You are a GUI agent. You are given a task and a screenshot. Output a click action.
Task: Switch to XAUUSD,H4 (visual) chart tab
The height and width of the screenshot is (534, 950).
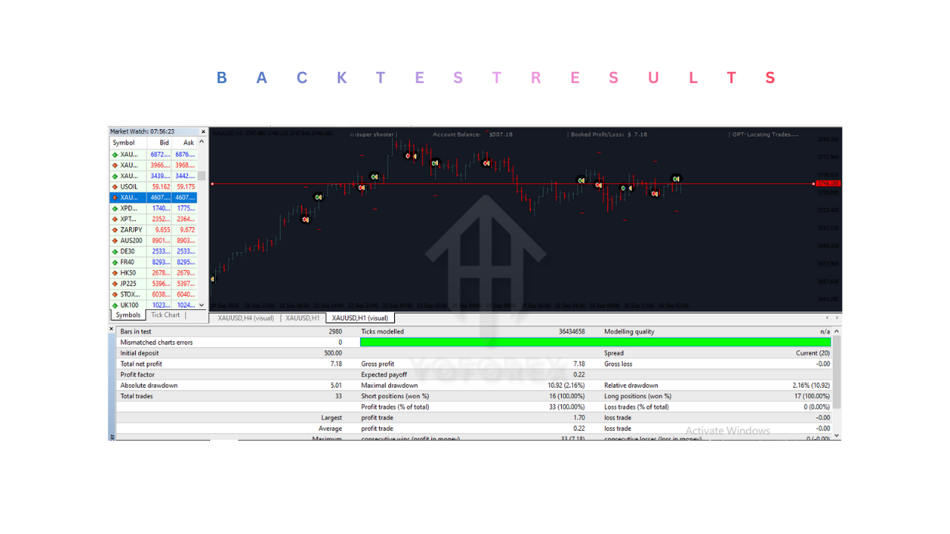243,318
